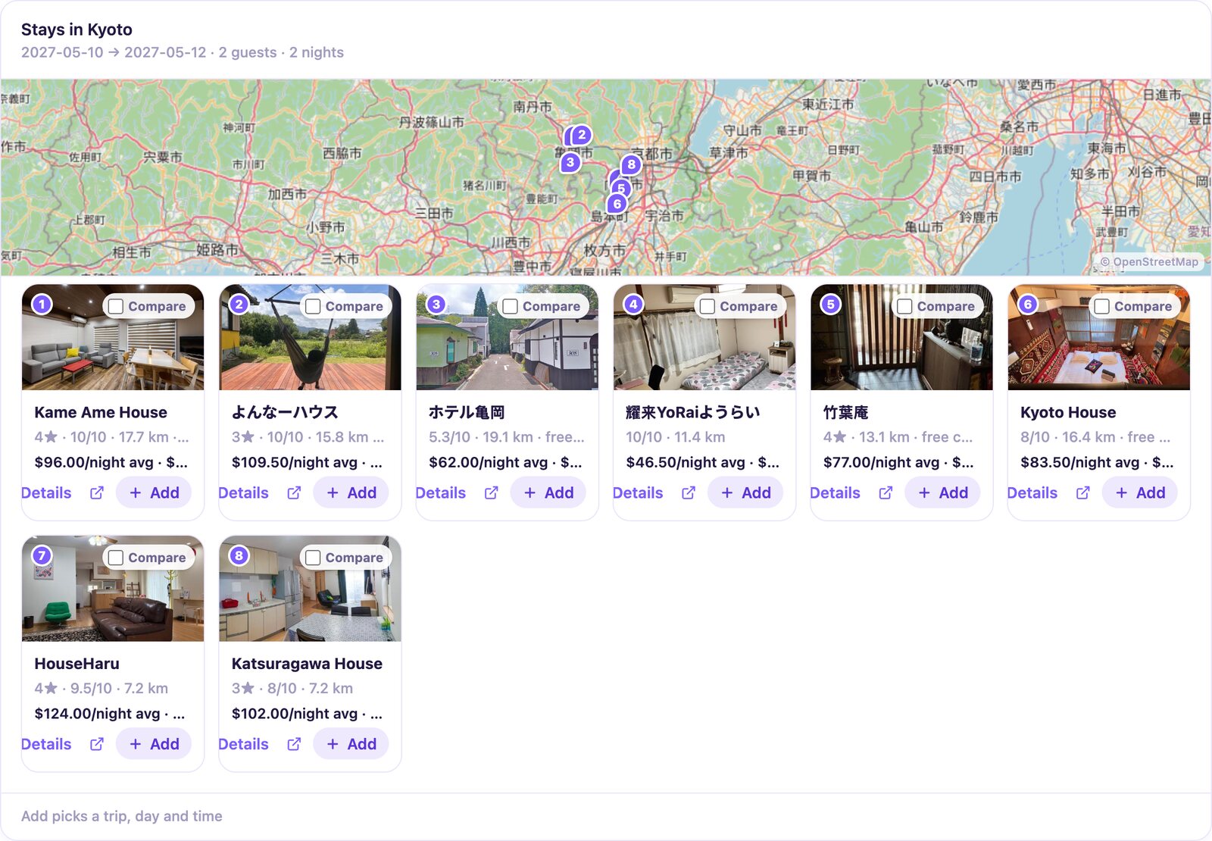Click the "Stays in Kyoto" heading
The width and height of the screenshot is (1212, 841).
point(77,30)
